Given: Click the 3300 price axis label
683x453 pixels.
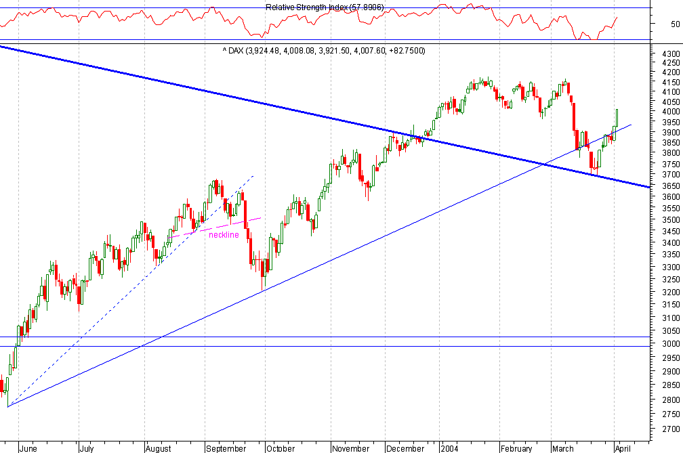Looking at the screenshot, I should [671, 267].
